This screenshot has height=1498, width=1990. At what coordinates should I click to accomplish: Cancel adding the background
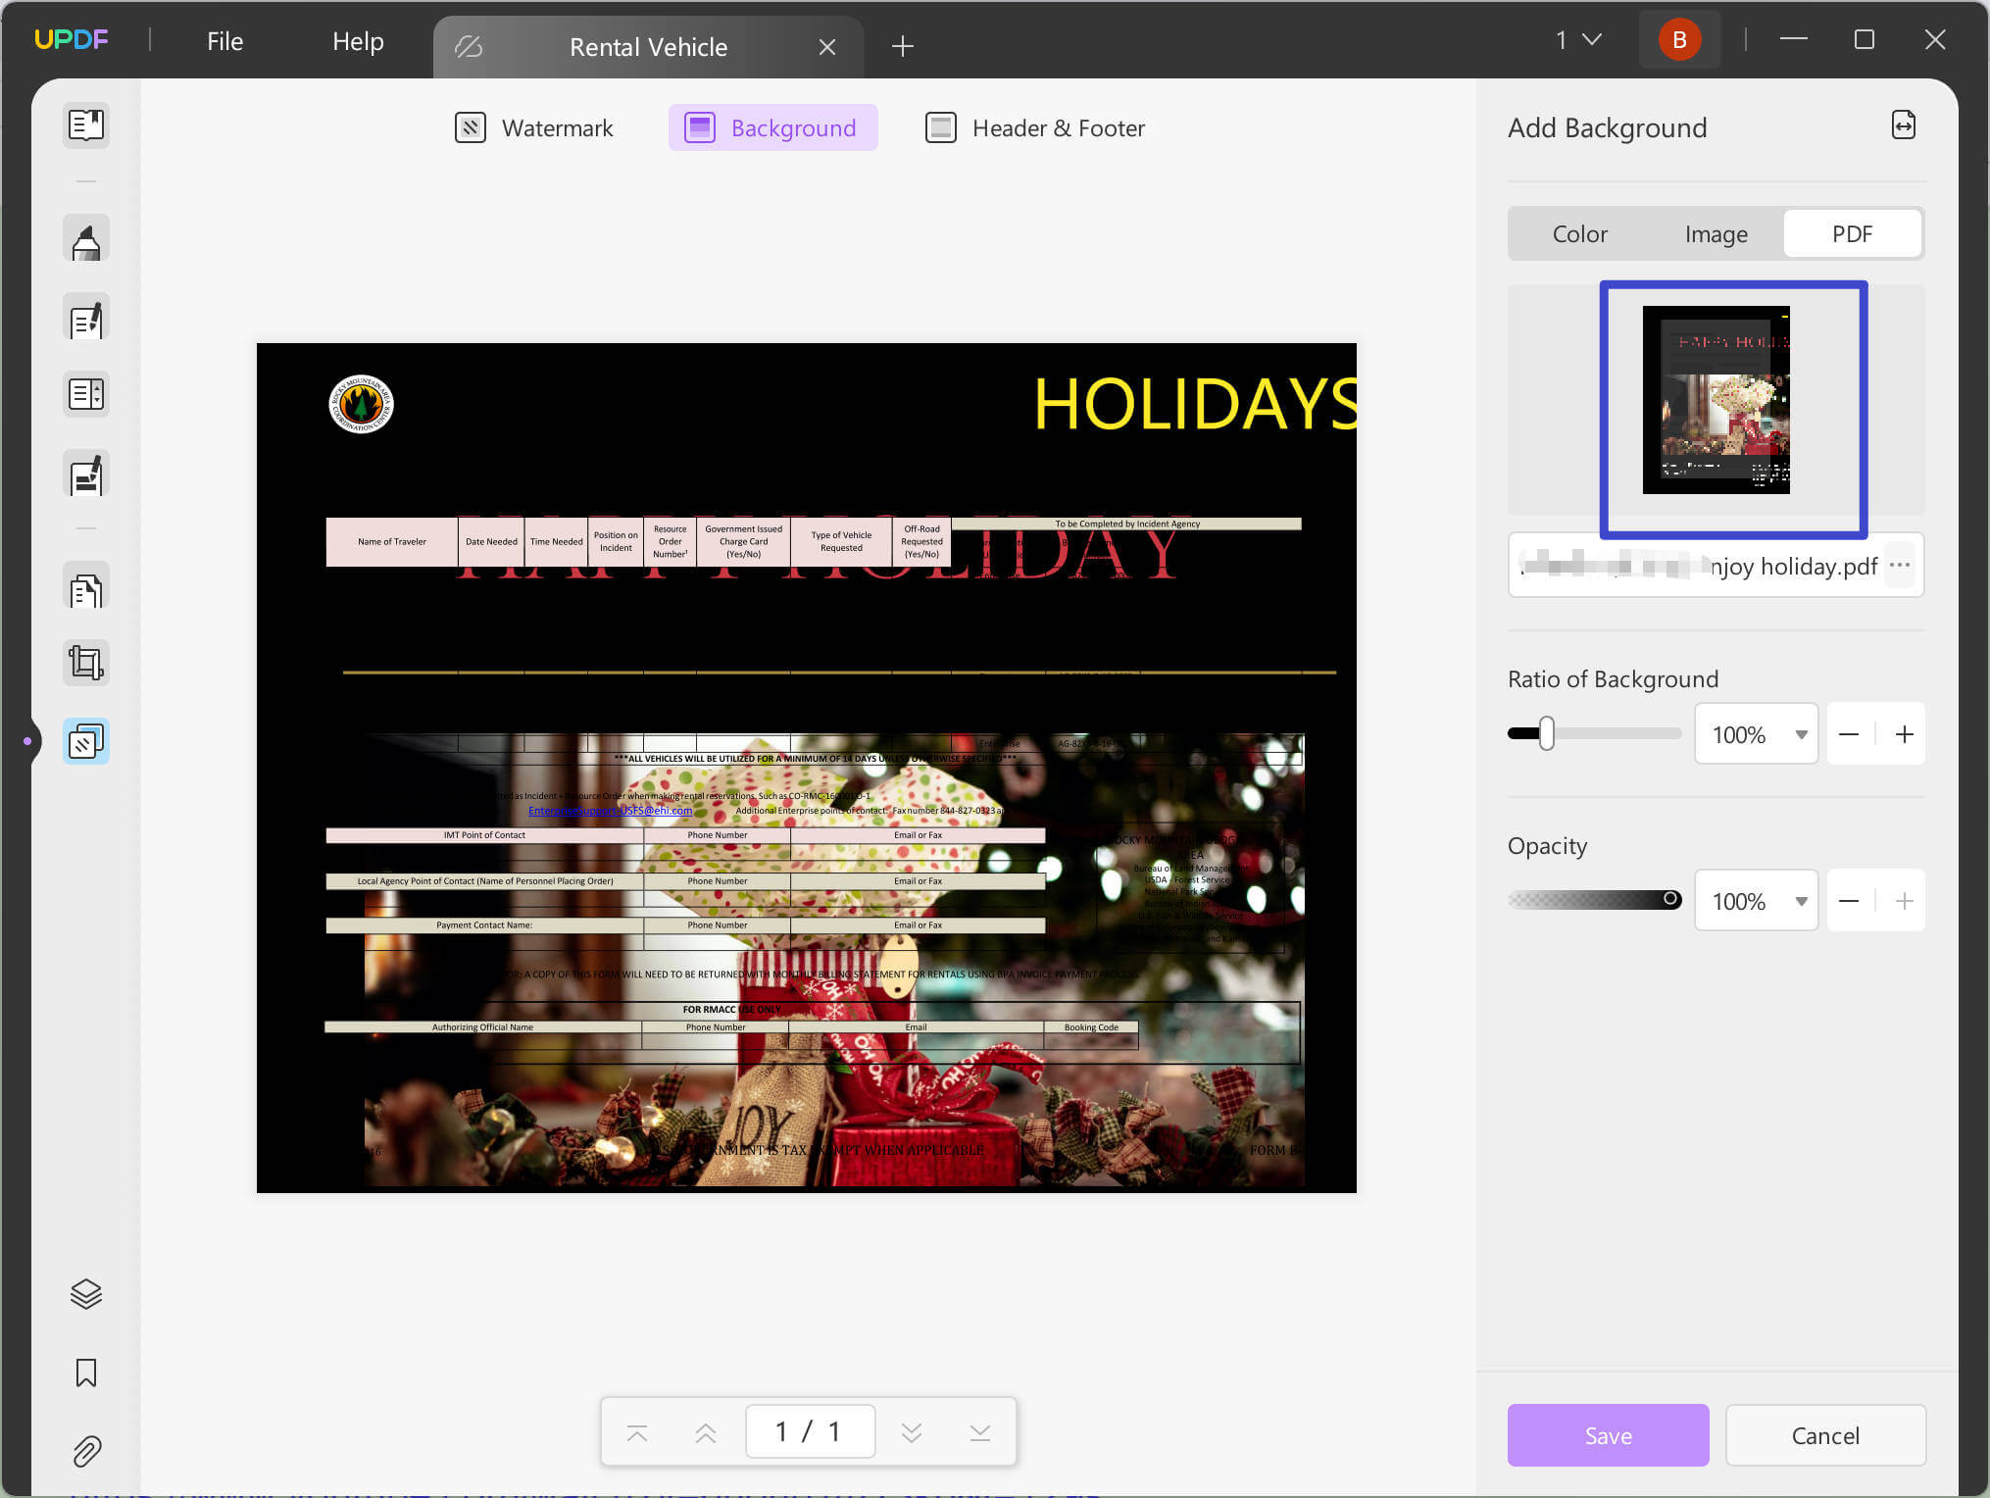pos(1824,1434)
